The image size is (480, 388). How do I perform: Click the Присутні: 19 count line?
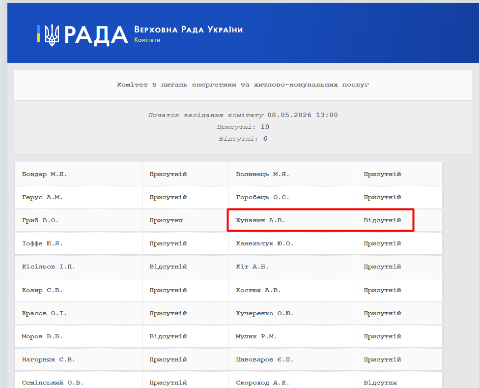pyautogui.click(x=243, y=127)
